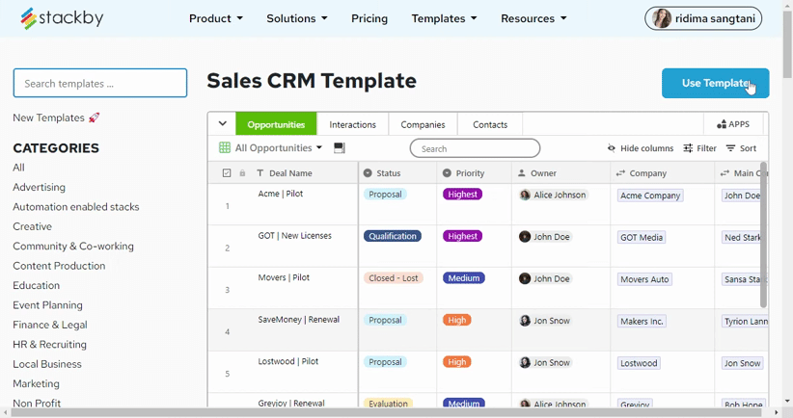Select the Community & Co-working category
Screen dimensions: 793x418
pos(73,247)
